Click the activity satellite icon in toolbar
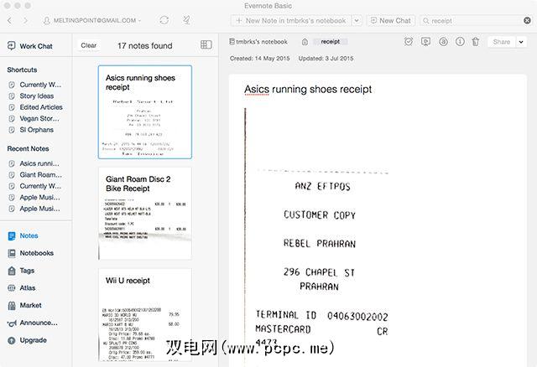Image resolution: width=537 pixels, height=367 pixels. (x=186, y=20)
